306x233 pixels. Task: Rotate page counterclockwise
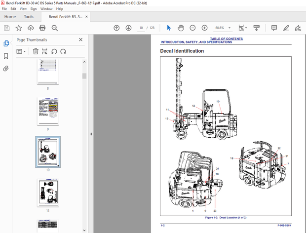click(54, 51)
